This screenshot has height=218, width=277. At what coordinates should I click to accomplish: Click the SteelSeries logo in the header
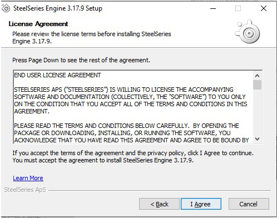[x=248, y=32]
